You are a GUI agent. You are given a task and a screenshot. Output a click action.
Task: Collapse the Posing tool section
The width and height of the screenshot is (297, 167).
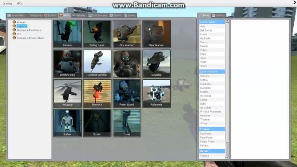pyautogui.click(x=212, y=129)
